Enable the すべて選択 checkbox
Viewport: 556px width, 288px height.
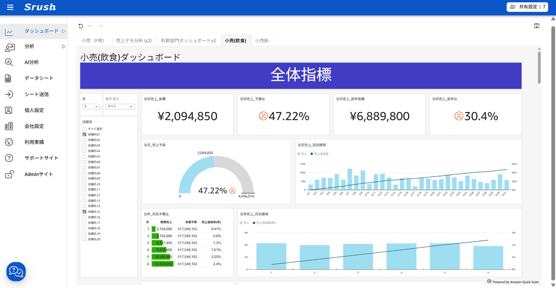click(x=83, y=129)
